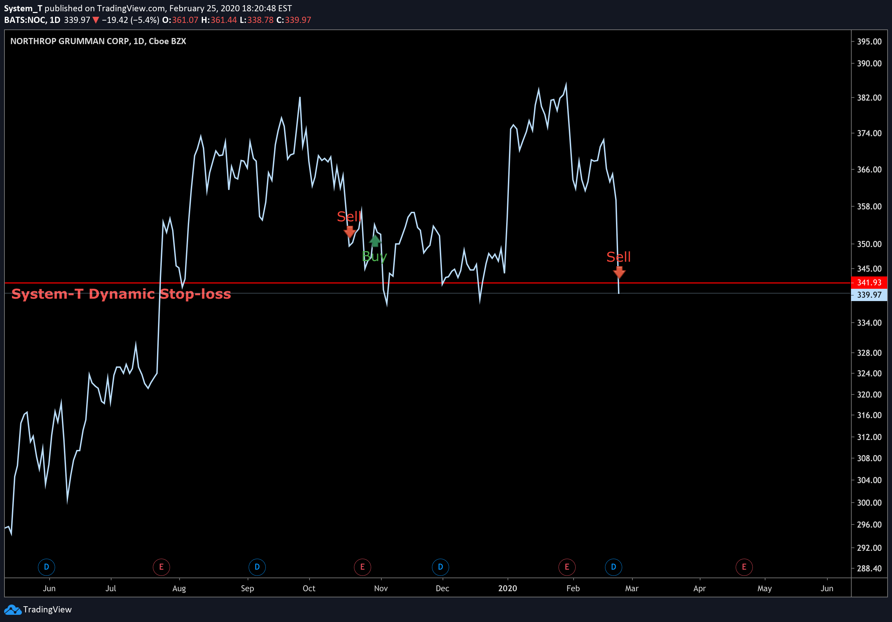Viewport: 892px width, 622px height.
Task: Click the dividend marker near September
Action: [257, 567]
